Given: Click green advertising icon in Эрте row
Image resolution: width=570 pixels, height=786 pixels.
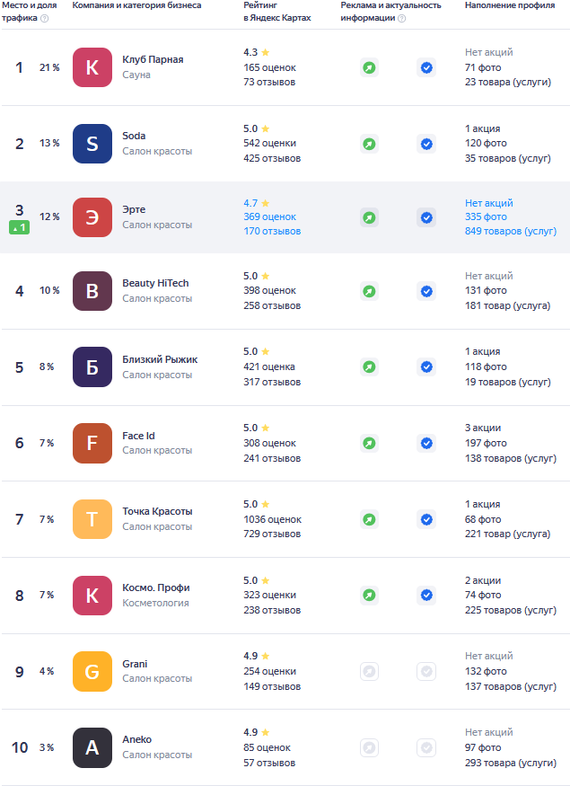Looking at the screenshot, I should coord(369,217).
